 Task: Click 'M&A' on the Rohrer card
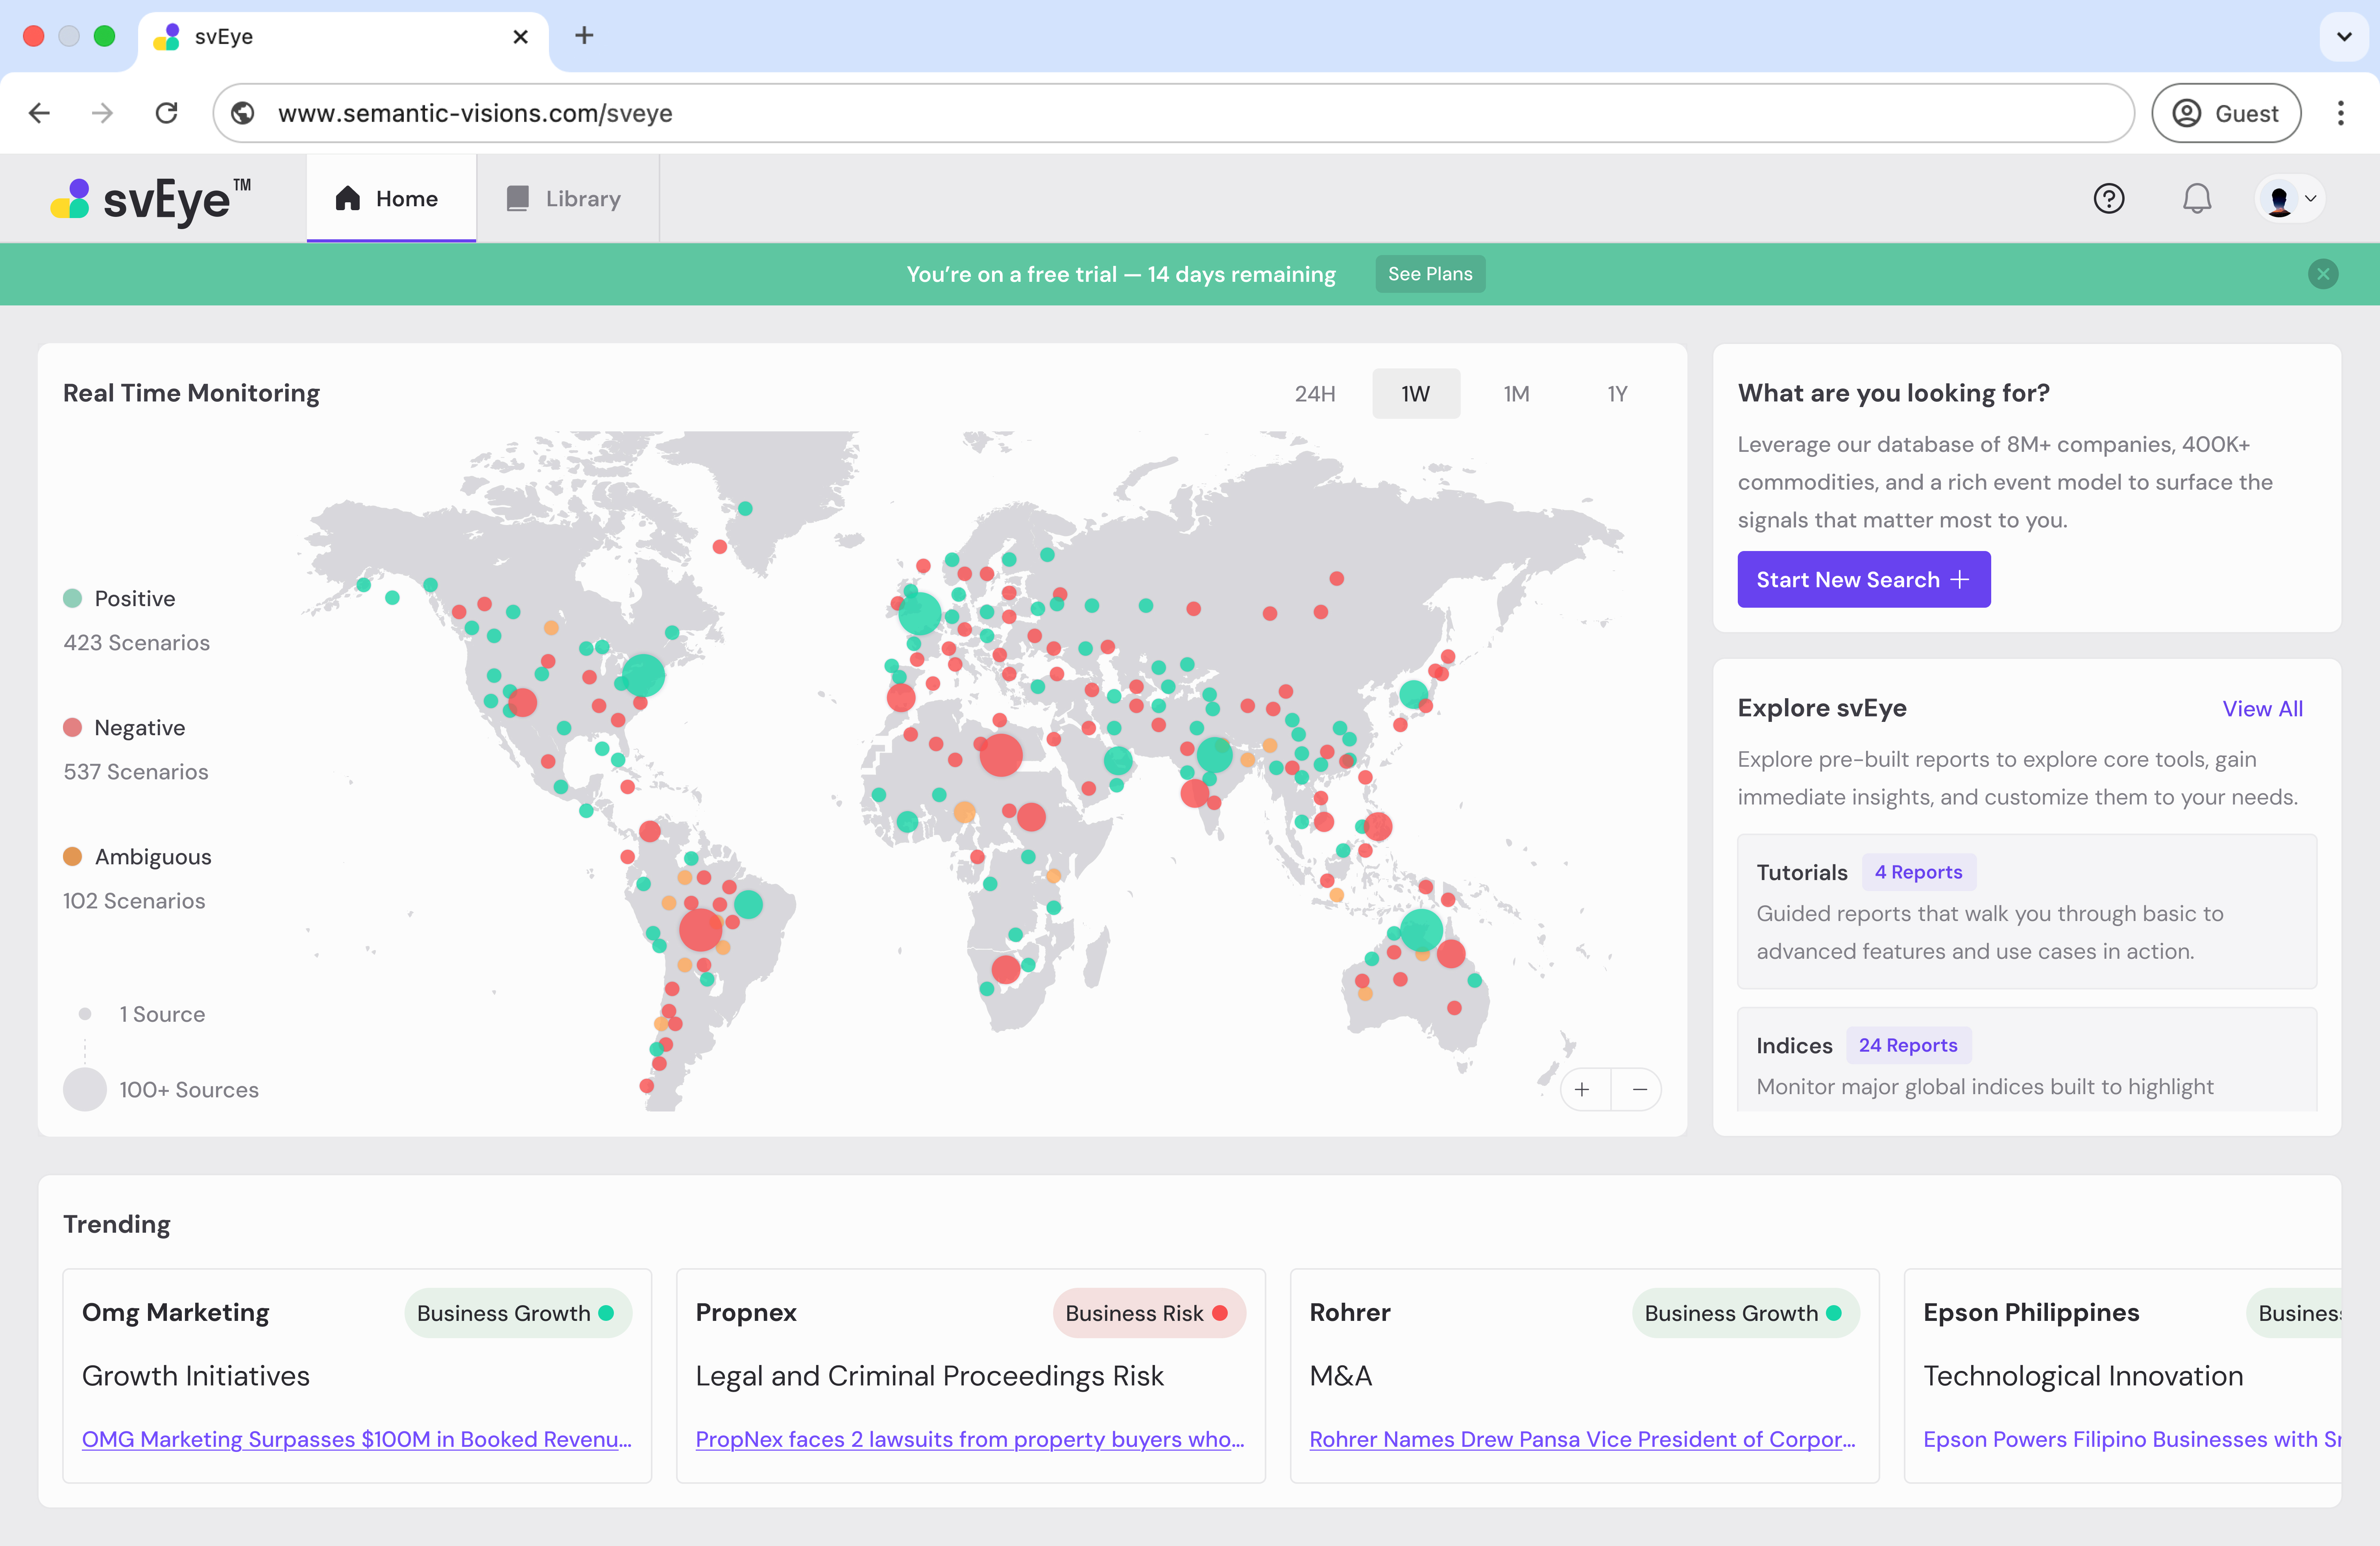(1341, 1376)
